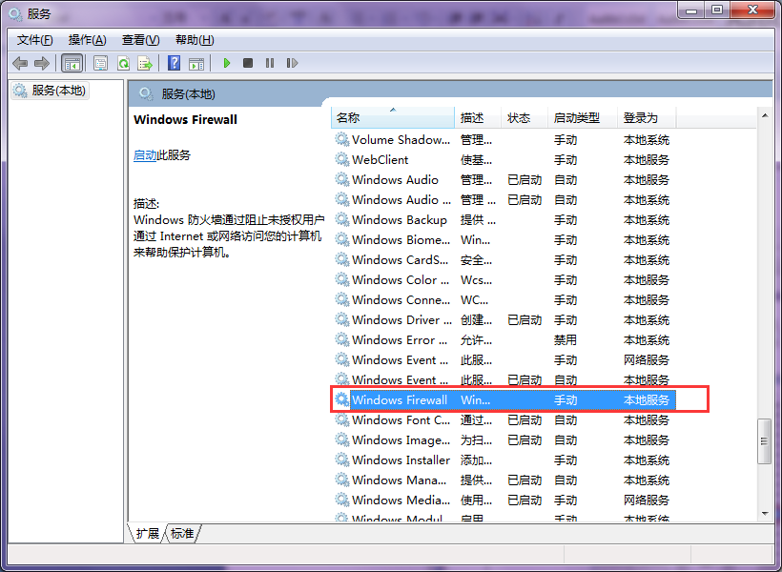Restart the service using the restart icon
The height and width of the screenshot is (572, 782).
[292, 63]
